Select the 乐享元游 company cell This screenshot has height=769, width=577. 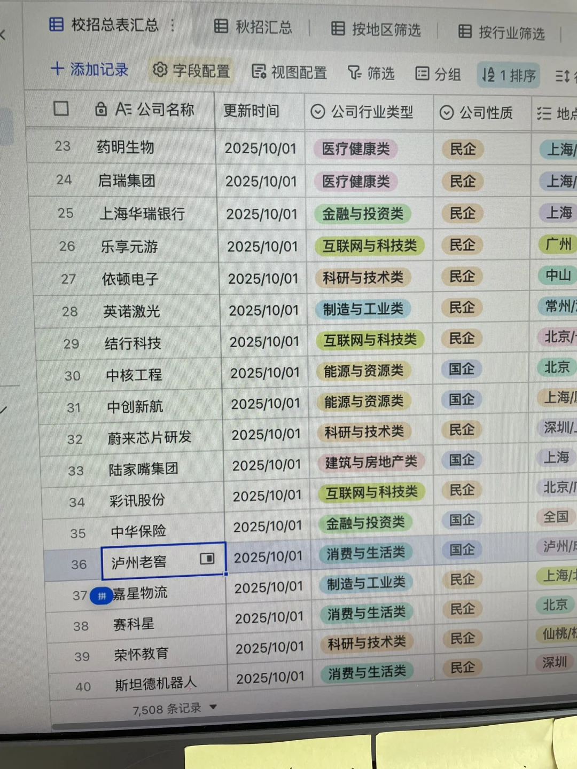click(129, 246)
